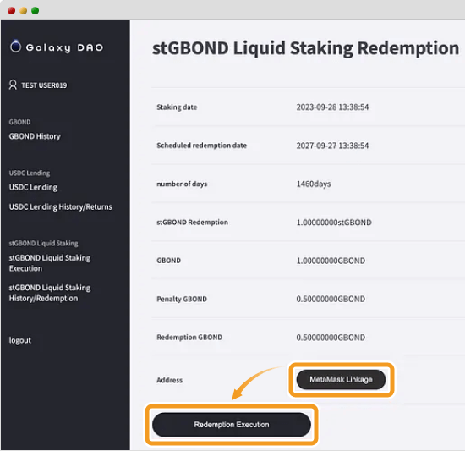
Task: Open GBOND History page
Action: click(35, 136)
